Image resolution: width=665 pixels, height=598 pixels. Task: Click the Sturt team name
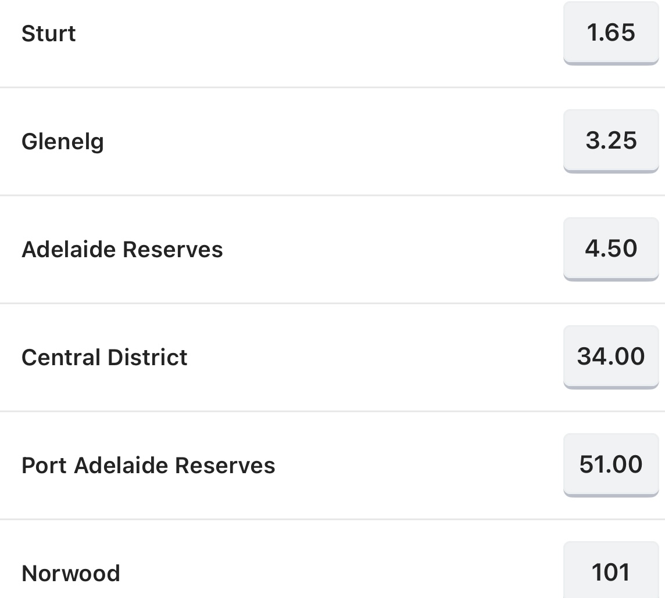[48, 34]
